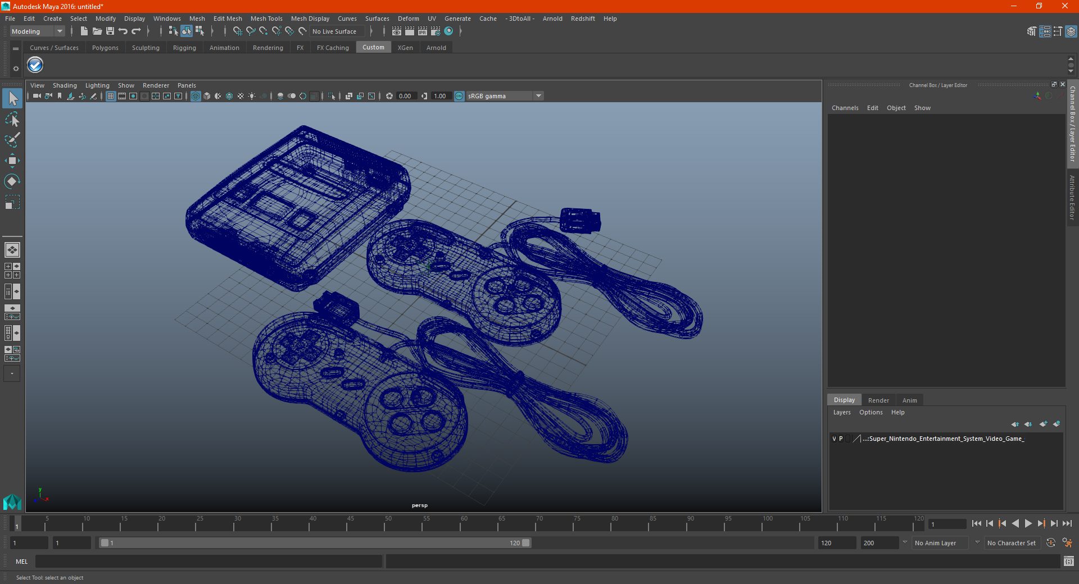Image resolution: width=1079 pixels, height=584 pixels.
Task: Click the Attribute Editor side tab
Action: pyautogui.click(x=1072, y=197)
